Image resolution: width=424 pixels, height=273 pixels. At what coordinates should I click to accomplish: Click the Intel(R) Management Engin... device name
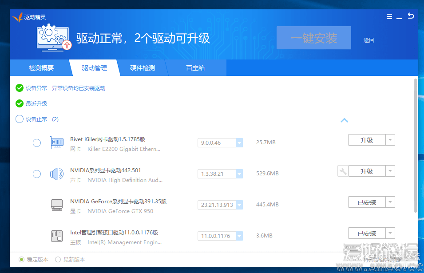tap(124, 242)
